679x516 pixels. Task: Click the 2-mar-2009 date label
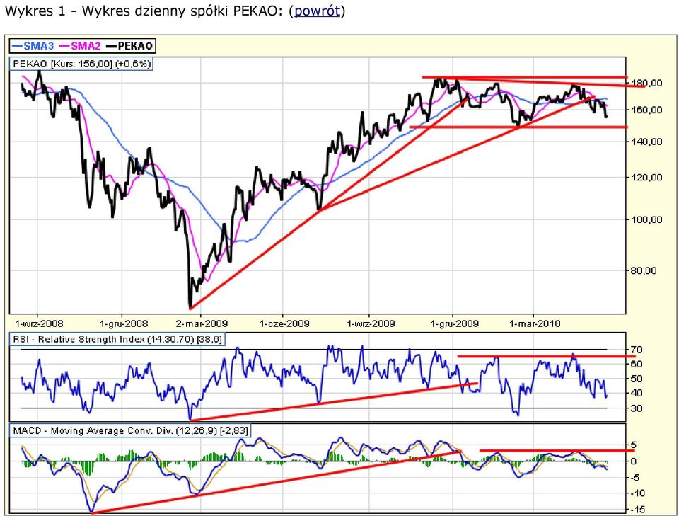[203, 323]
